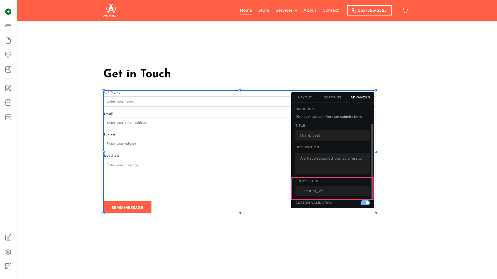Click the 555-555-5555 phone button
The width and height of the screenshot is (497, 279).
coord(369,10)
